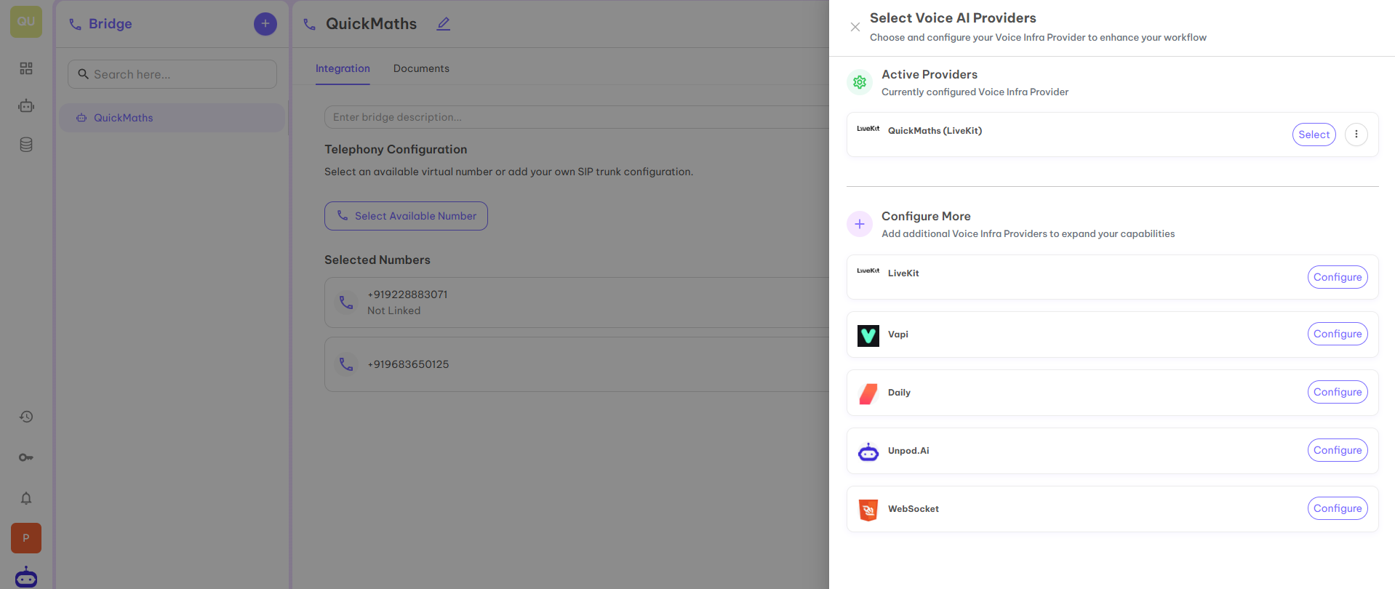Viewport: 1395px width, 589px height.
Task: Click the phone icon next to Bridge heading
Action: pyautogui.click(x=75, y=24)
